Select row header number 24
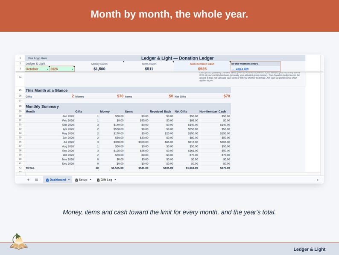 pos(20,77)
